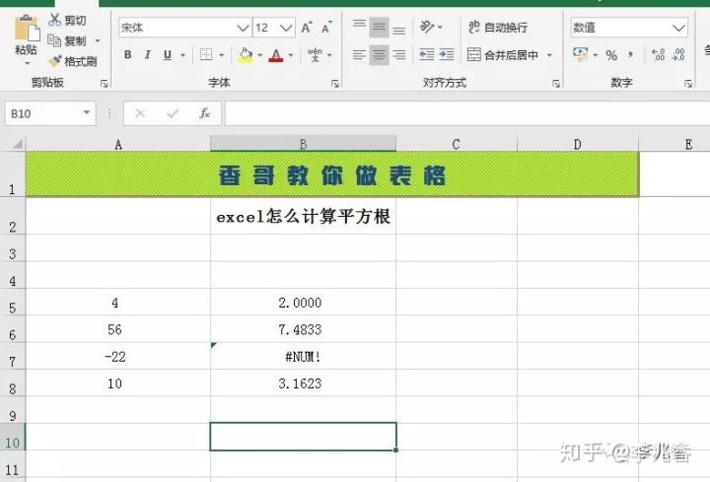
Task: Increase indent
Action: click(x=447, y=55)
